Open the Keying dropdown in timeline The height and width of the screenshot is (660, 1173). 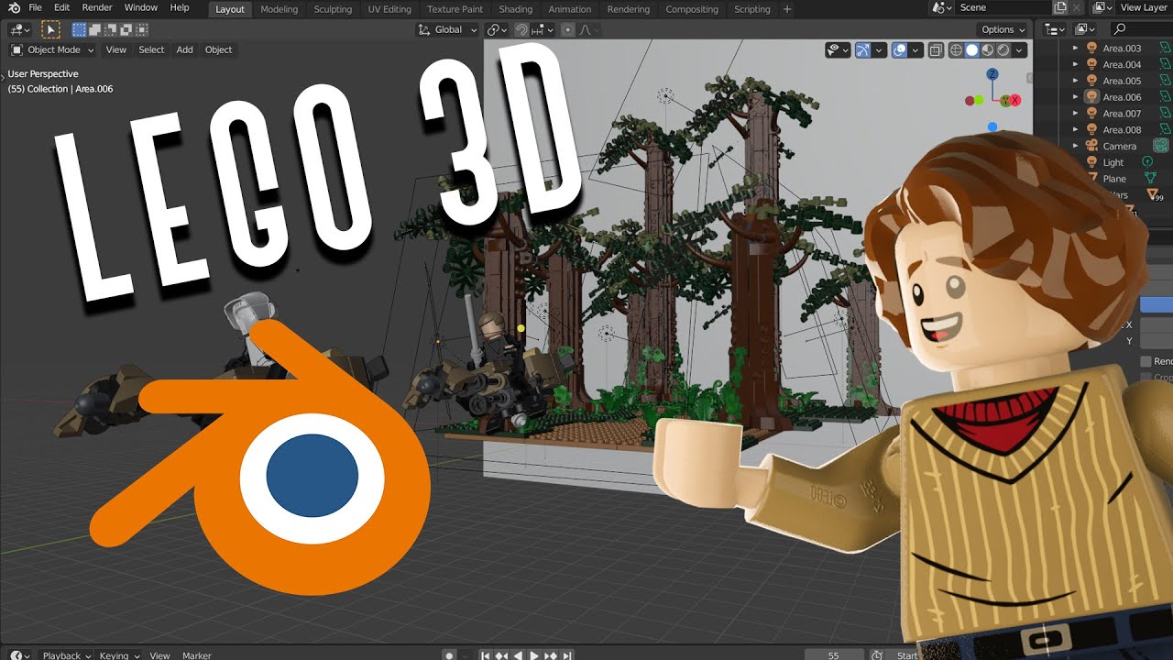point(119,655)
